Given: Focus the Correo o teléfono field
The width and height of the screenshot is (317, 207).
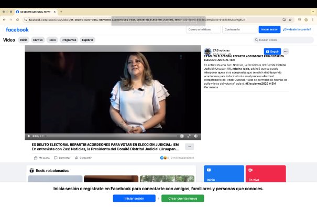Looking at the screenshot, I should 203,29.
